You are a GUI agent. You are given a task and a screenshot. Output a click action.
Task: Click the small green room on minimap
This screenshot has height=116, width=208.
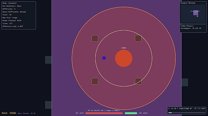click(197, 16)
